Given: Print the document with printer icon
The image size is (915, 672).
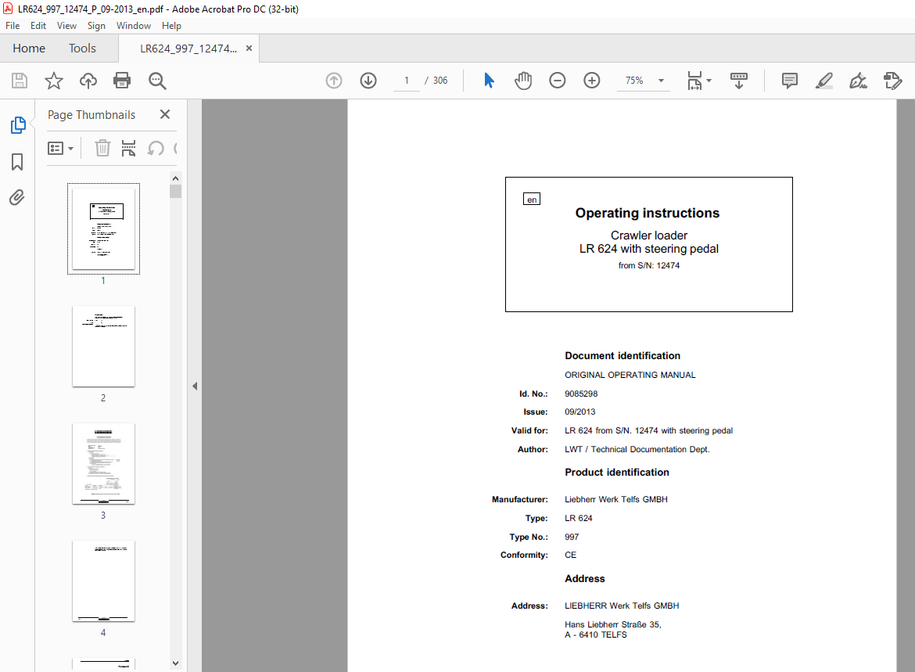Looking at the screenshot, I should 122,81.
